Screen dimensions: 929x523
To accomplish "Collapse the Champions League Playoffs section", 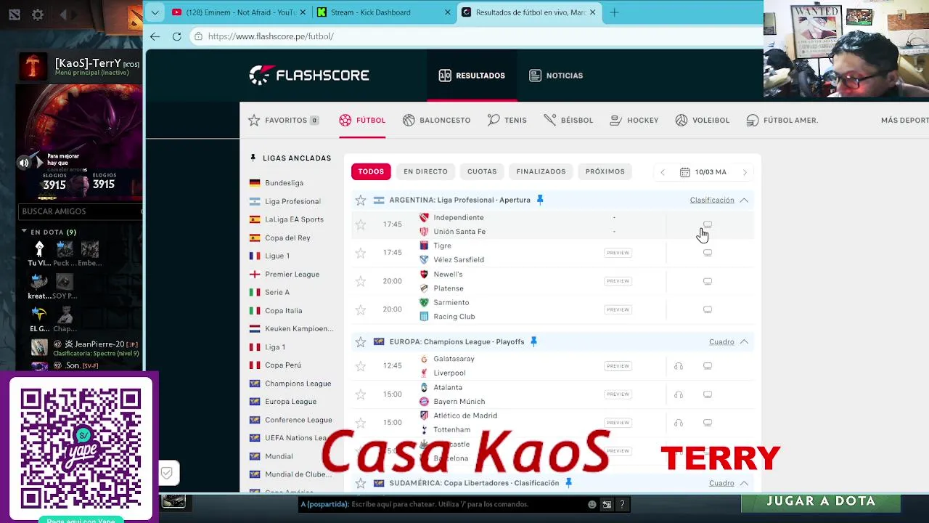I will (x=744, y=341).
